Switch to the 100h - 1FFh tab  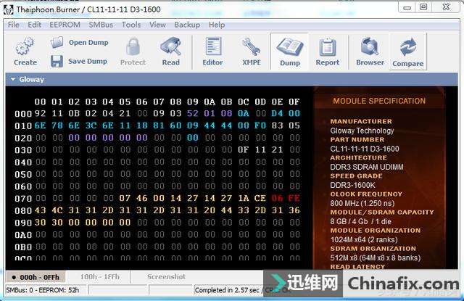click(100, 277)
